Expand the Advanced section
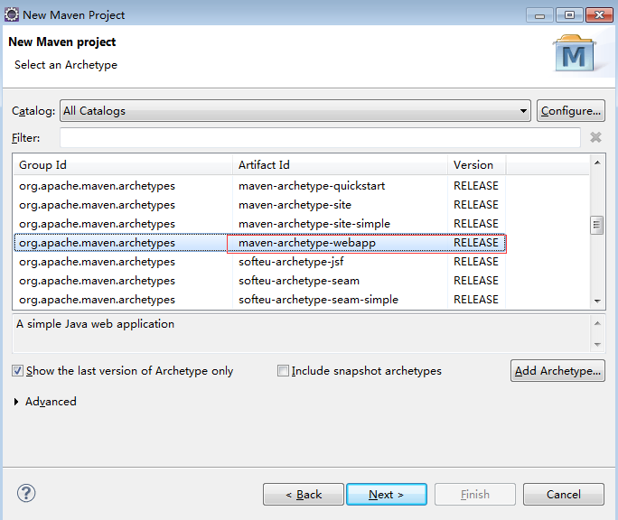The image size is (618, 520). 16,402
